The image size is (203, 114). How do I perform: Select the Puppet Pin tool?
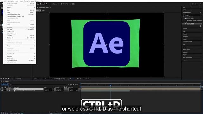(47, 4)
